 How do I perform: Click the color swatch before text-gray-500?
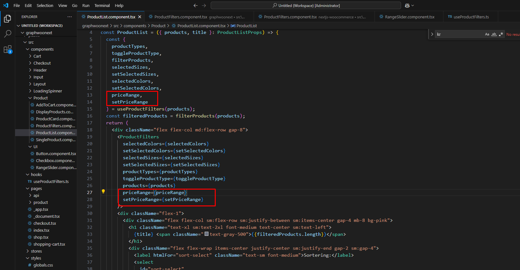pos(207,234)
